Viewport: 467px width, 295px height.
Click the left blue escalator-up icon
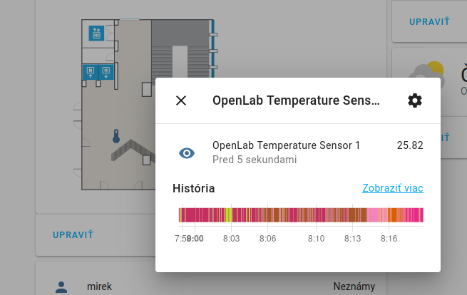point(91,72)
